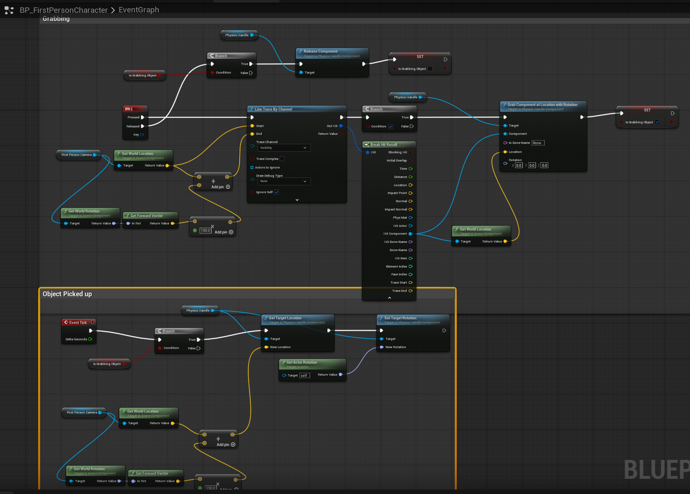Screen dimensions: 690x494
Task: Open BP_FirstPersonCharacter in the breadcrumb
Action: [64, 10]
